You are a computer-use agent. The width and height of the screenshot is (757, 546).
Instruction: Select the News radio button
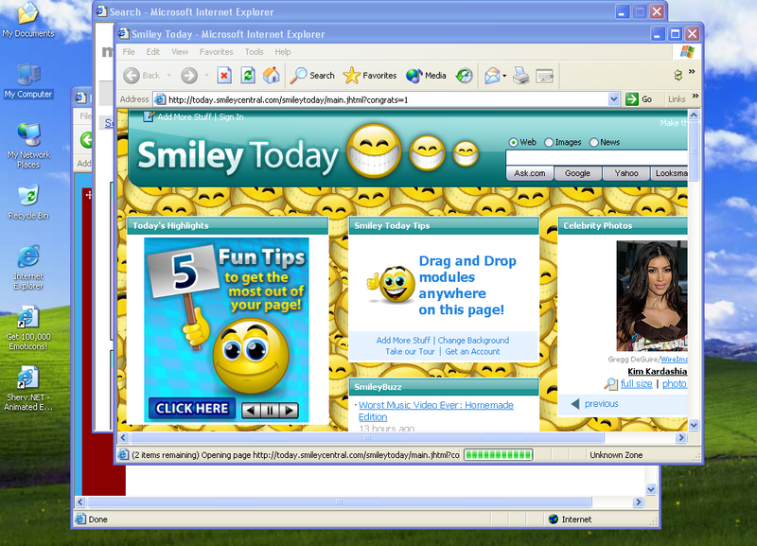click(x=594, y=142)
